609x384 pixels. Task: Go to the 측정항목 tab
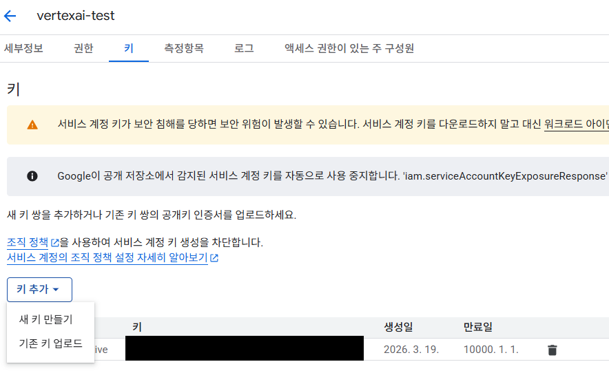183,48
